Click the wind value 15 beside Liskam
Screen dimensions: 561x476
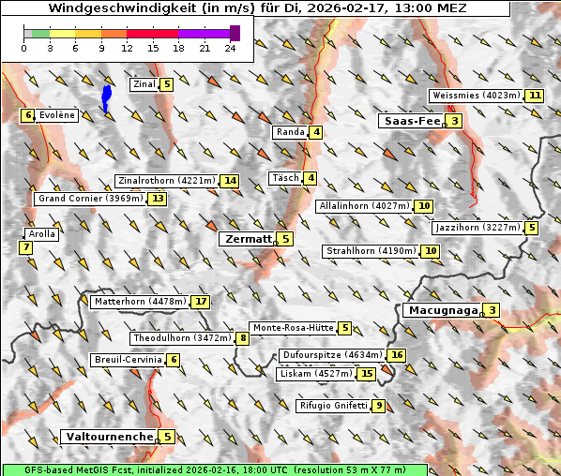coord(367,374)
